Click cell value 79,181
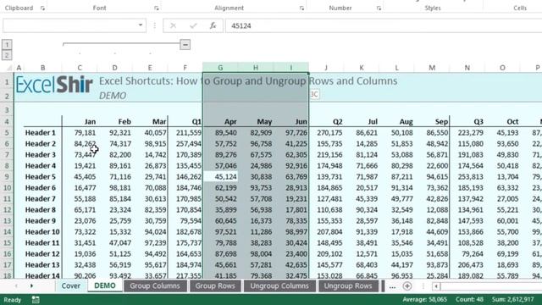The image size is (542, 305). 80,133
